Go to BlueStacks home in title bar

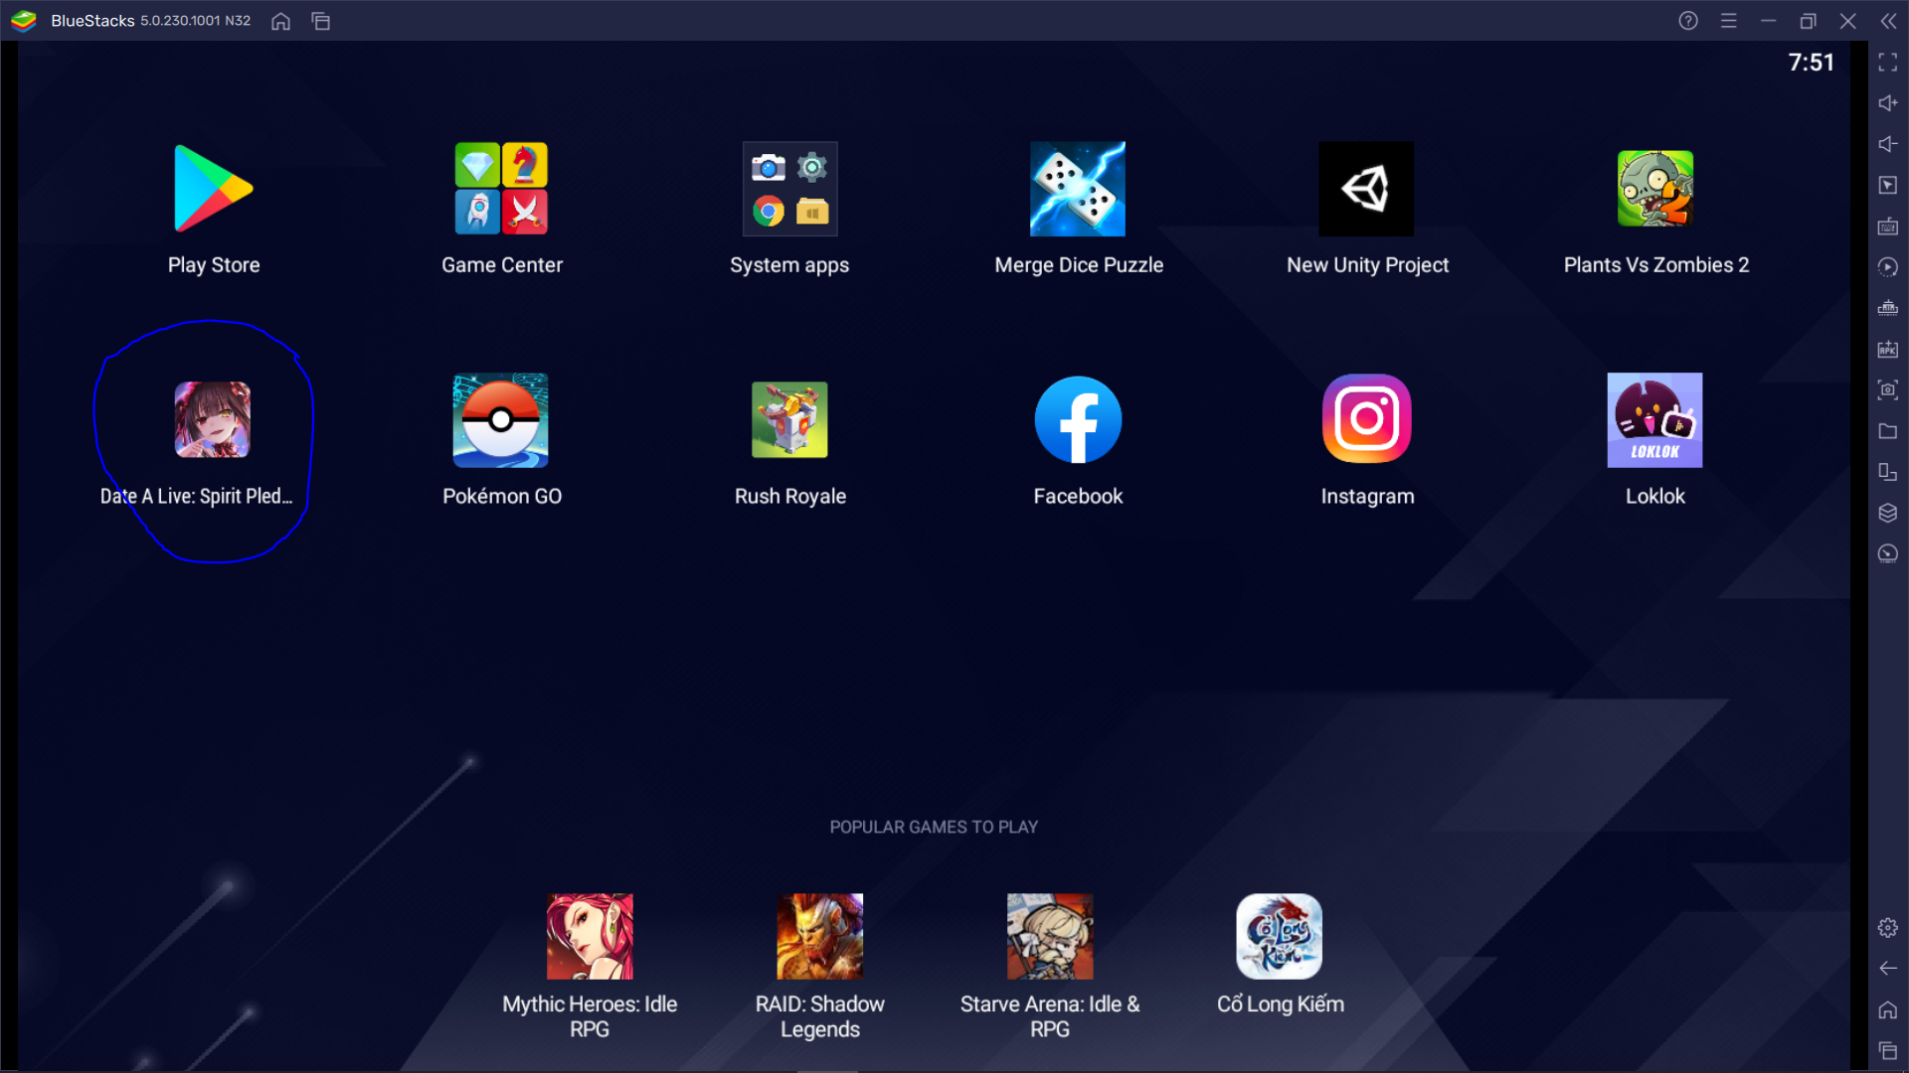click(x=280, y=21)
